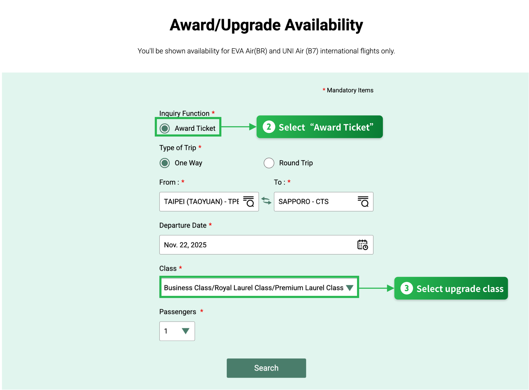Select the "Award Ticket" inquiry function

pos(165,128)
